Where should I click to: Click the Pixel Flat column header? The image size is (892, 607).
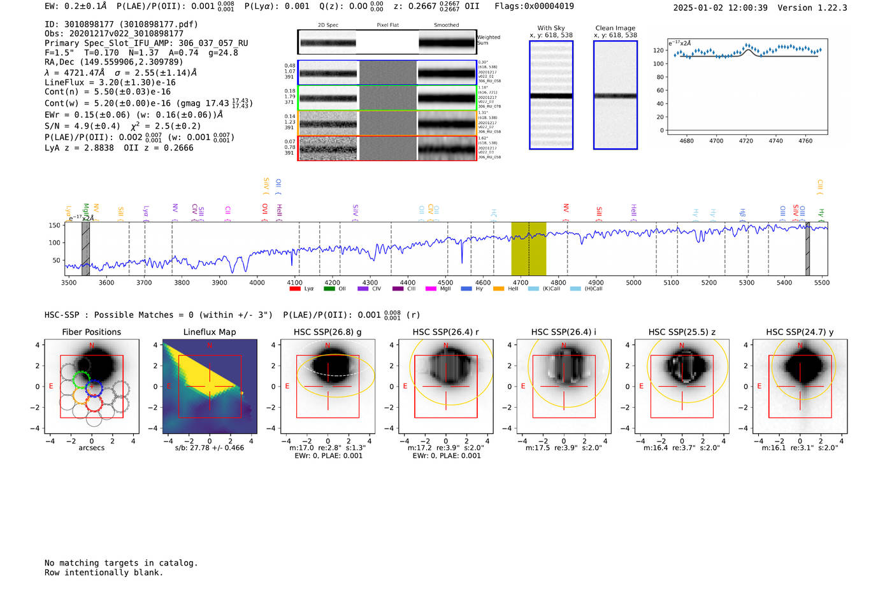click(387, 25)
